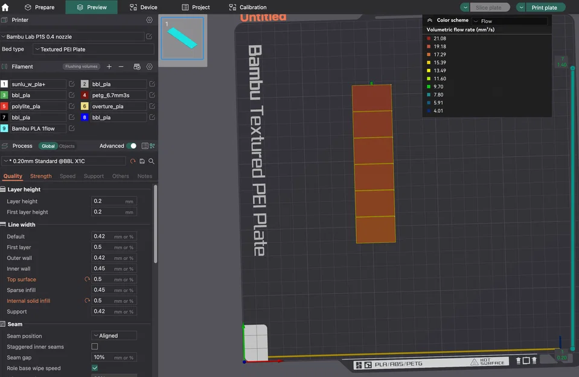Search process settings magnifier icon
Image resolution: width=579 pixels, height=377 pixels.
(152, 161)
